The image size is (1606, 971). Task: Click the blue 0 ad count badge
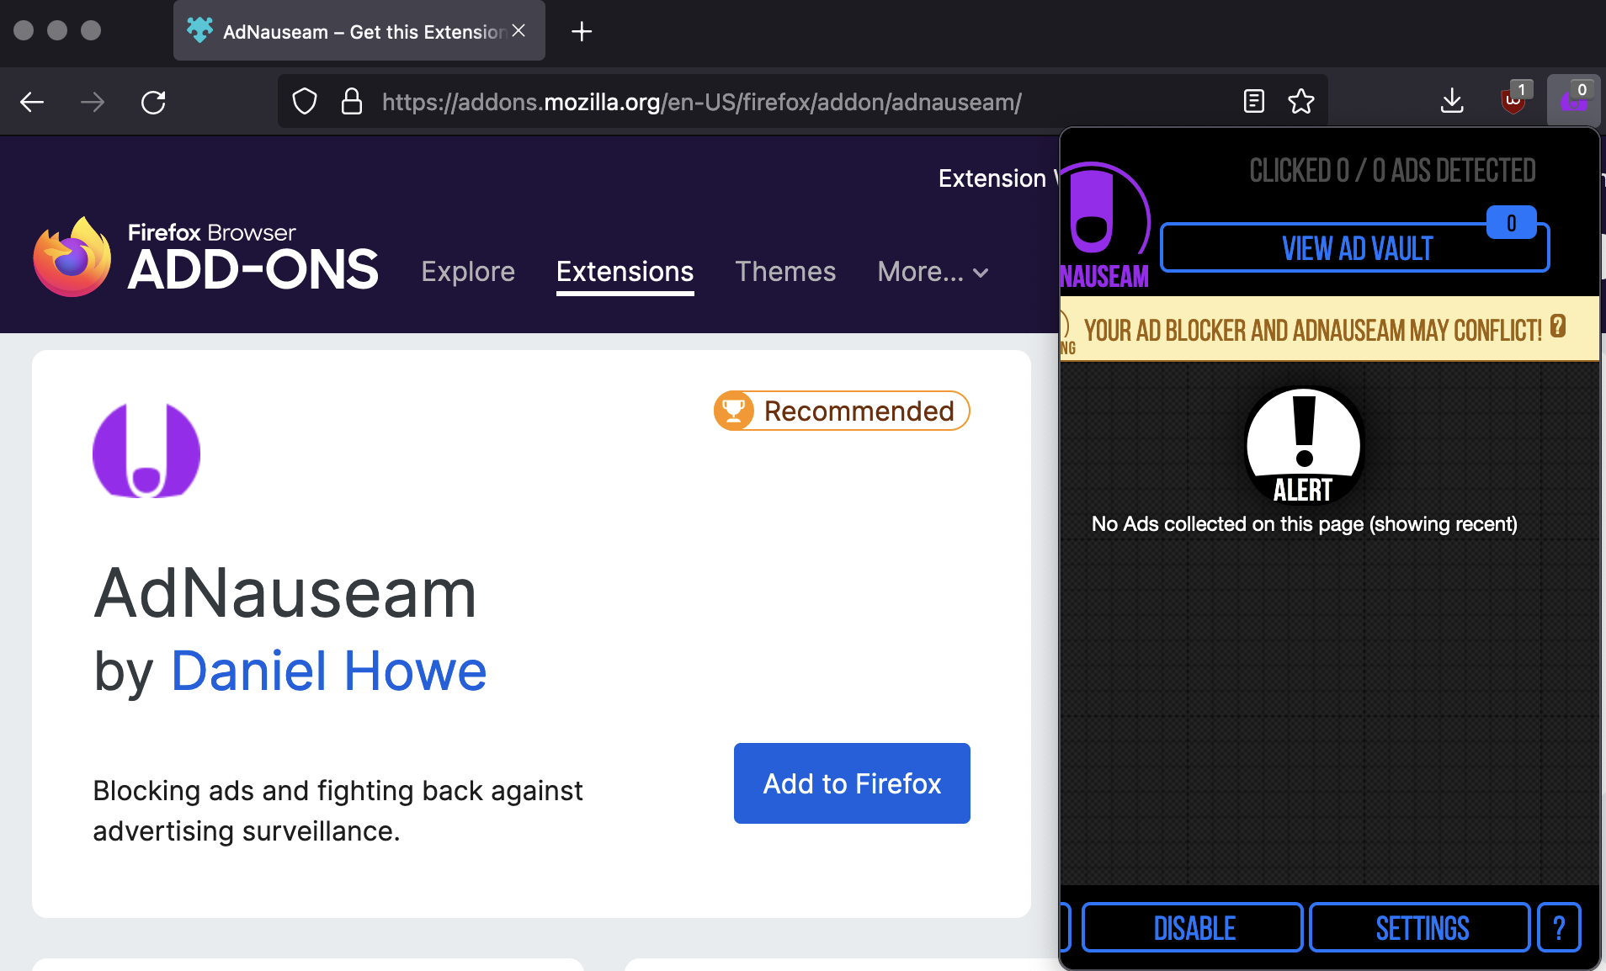[x=1512, y=223]
